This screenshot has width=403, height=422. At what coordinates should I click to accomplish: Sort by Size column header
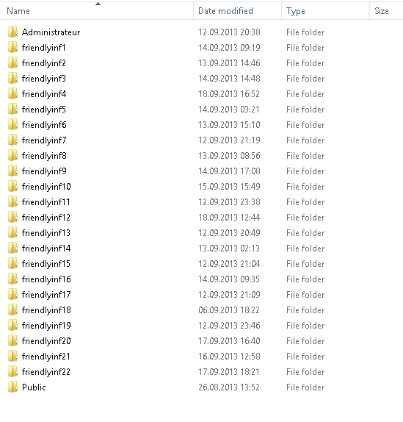[x=386, y=11]
